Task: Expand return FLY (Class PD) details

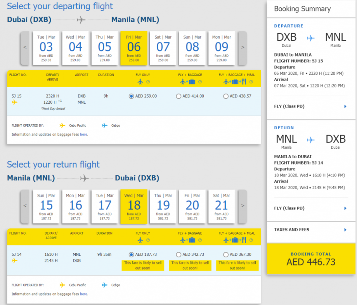Action: pos(345,209)
